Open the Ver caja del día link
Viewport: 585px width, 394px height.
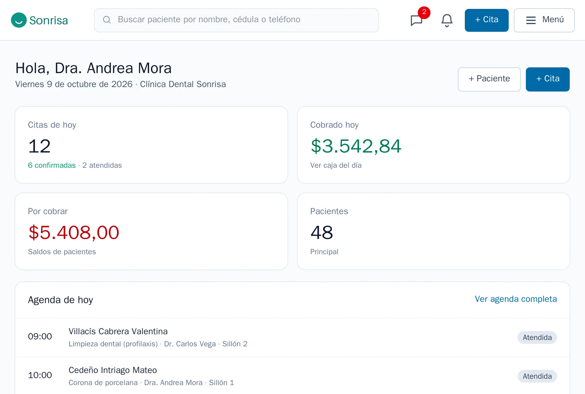click(x=336, y=165)
